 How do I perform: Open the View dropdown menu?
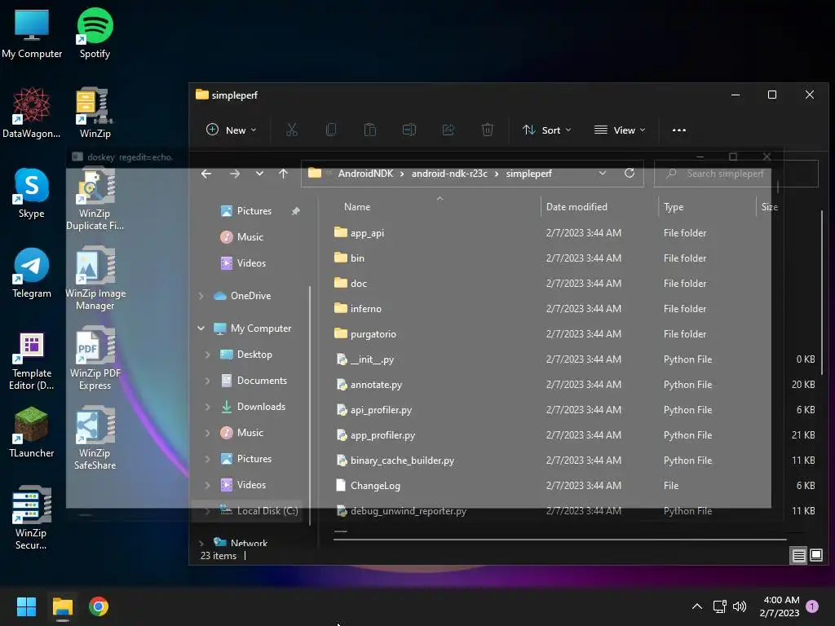click(x=620, y=130)
